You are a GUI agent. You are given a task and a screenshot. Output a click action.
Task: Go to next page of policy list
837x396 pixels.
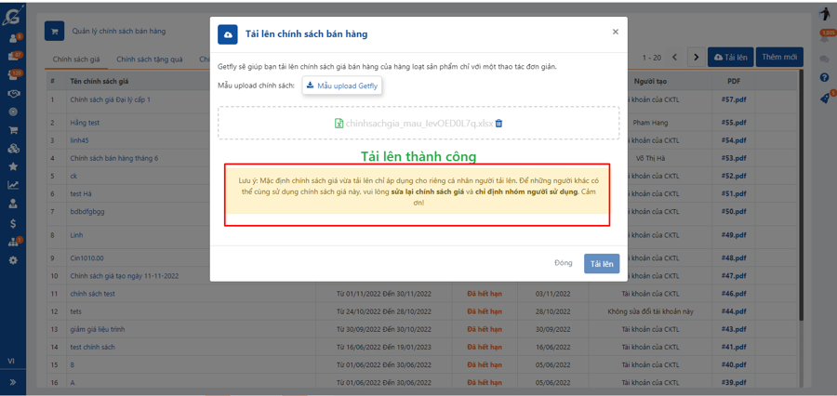click(x=696, y=58)
